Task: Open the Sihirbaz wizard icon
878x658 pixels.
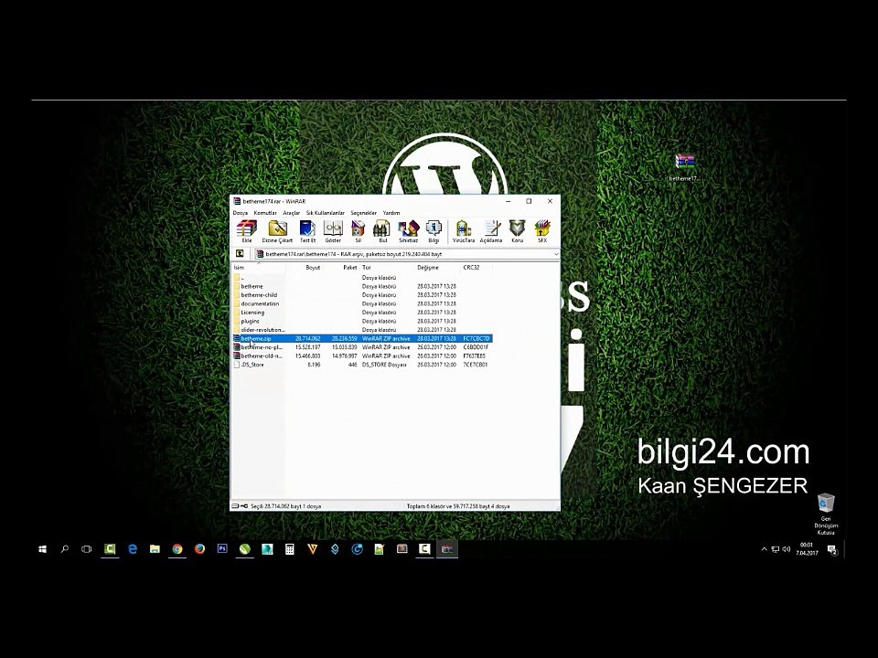Action: coord(408,231)
